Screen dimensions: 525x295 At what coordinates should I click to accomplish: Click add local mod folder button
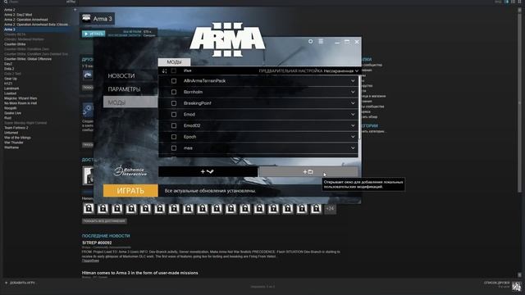(x=308, y=171)
